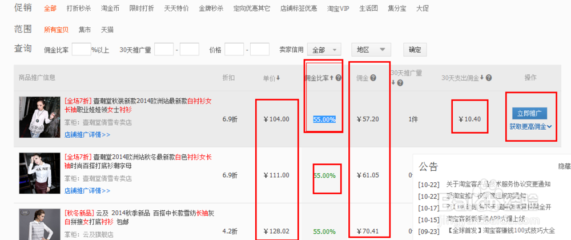Screen dimensions: 571x240
Task: Open the 卖家信用 全部 dropdown
Action: pos(324,50)
